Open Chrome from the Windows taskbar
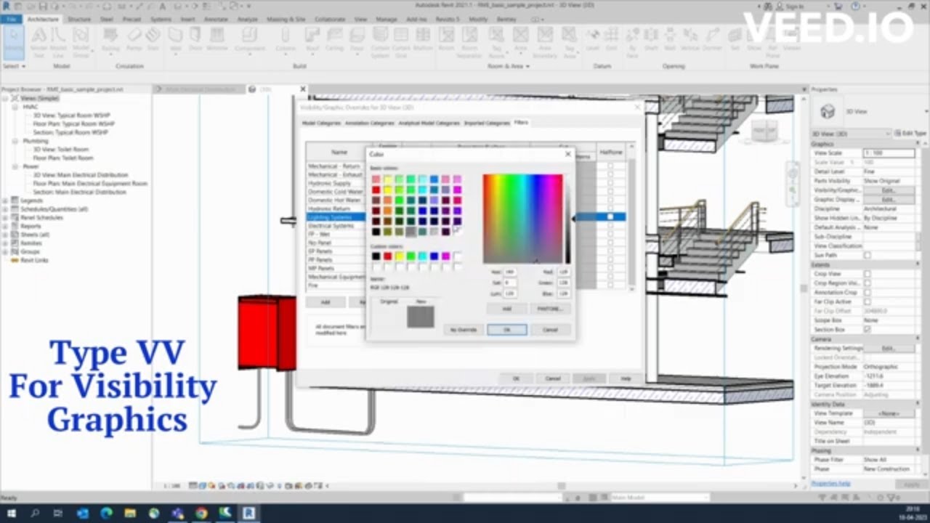The image size is (930, 523). pyautogui.click(x=201, y=513)
